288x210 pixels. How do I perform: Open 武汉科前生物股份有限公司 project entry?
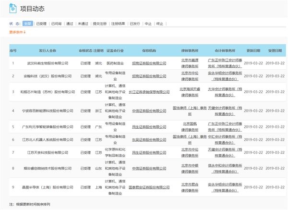click(48, 63)
